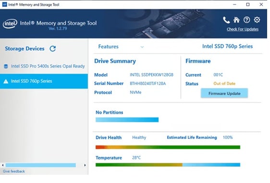The height and width of the screenshot is (183, 270).
Task: Click the Features dropdown chevron arrow
Action: 142,47
